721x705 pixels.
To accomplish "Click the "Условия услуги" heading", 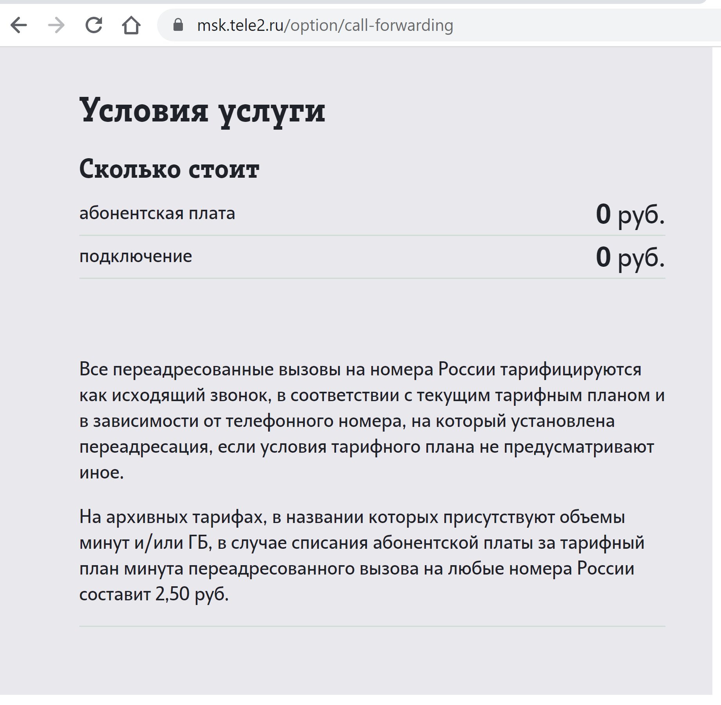I will (202, 111).
